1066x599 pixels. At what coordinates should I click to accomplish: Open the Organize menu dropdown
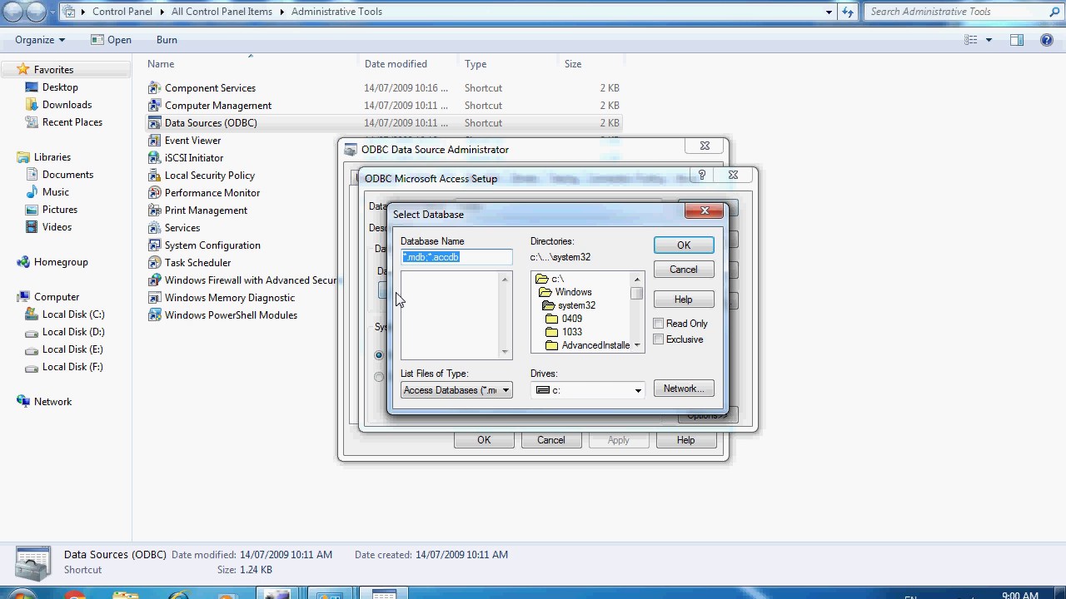click(39, 40)
